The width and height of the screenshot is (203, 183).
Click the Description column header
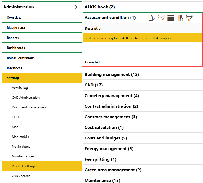coord(94,29)
